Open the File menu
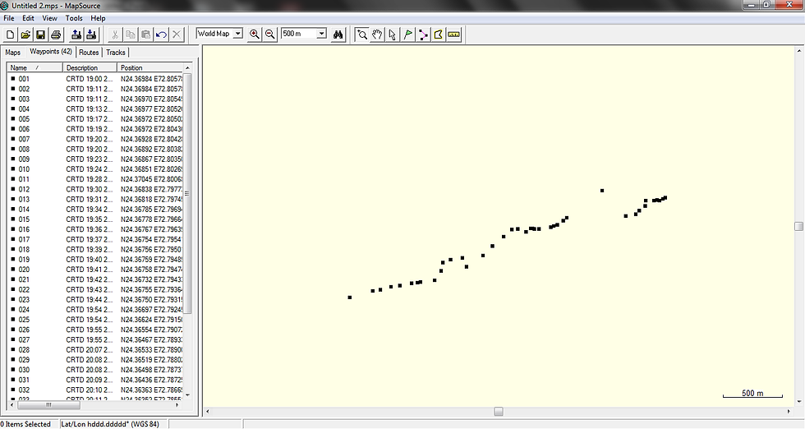This screenshot has width=805, height=429. tap(9, 18)
